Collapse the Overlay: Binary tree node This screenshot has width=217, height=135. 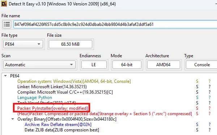click(13, 119)
